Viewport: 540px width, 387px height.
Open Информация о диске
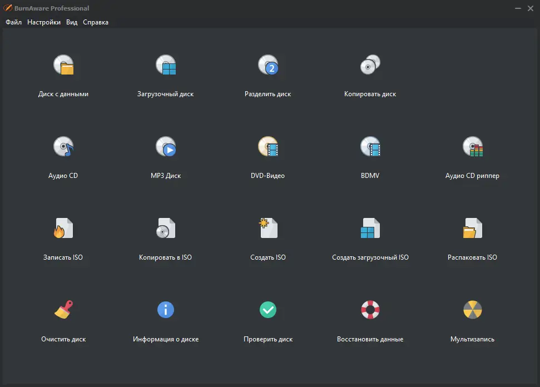(x=166, y=320)
